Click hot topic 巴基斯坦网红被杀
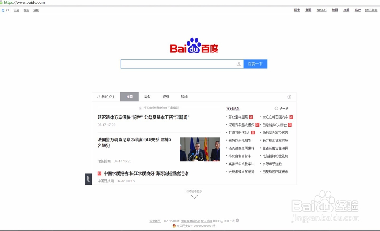Viewport: 380px width, 231px height. point(275,171)
